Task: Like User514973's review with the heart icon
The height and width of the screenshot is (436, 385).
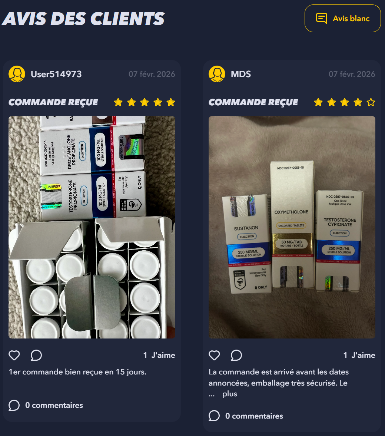Action: 14,355
